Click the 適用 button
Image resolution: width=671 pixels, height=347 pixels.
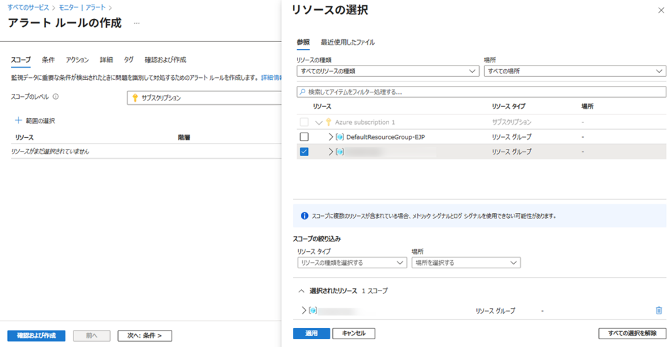coord(311,333)
